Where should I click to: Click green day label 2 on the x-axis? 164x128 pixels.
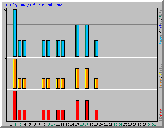[x=15, y=124]
